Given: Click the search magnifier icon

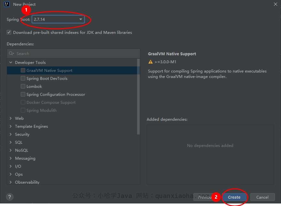Looking at the screenshot, I should point(11,53).
